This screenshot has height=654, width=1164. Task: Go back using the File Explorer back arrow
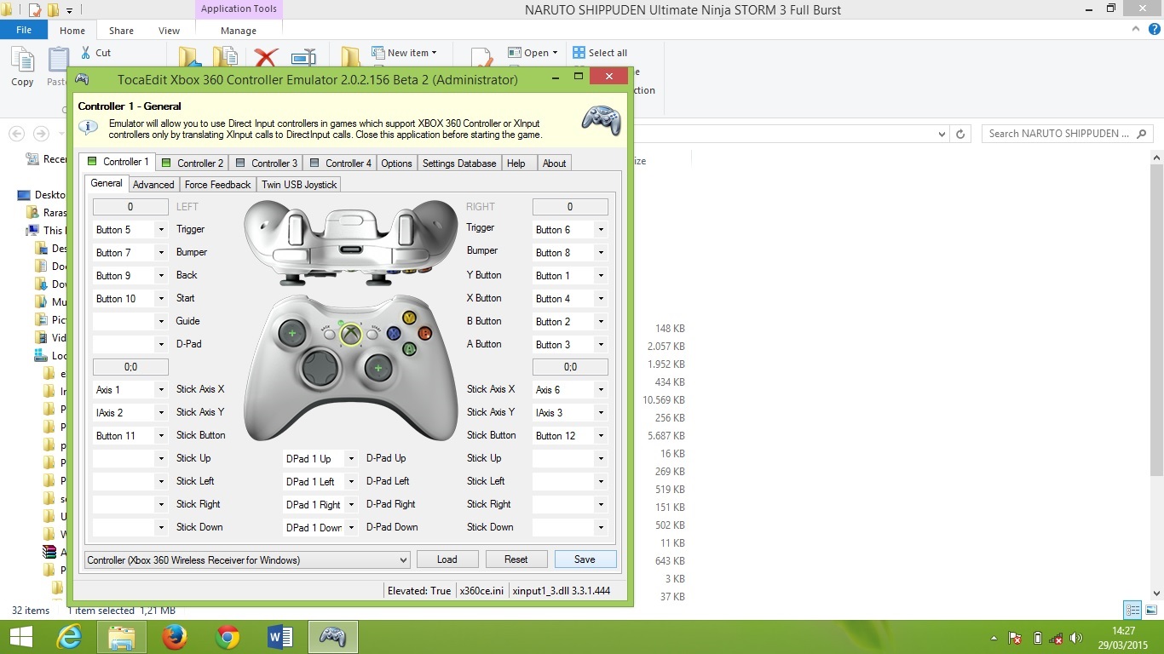[16, 134]
